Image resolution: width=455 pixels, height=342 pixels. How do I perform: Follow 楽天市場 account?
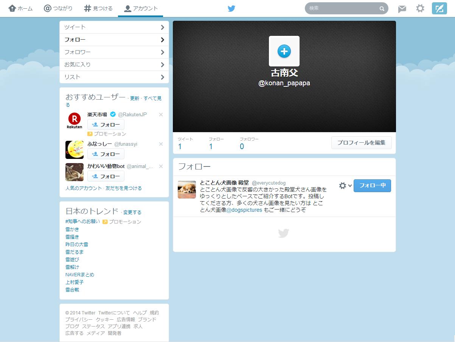pos(106,125)
